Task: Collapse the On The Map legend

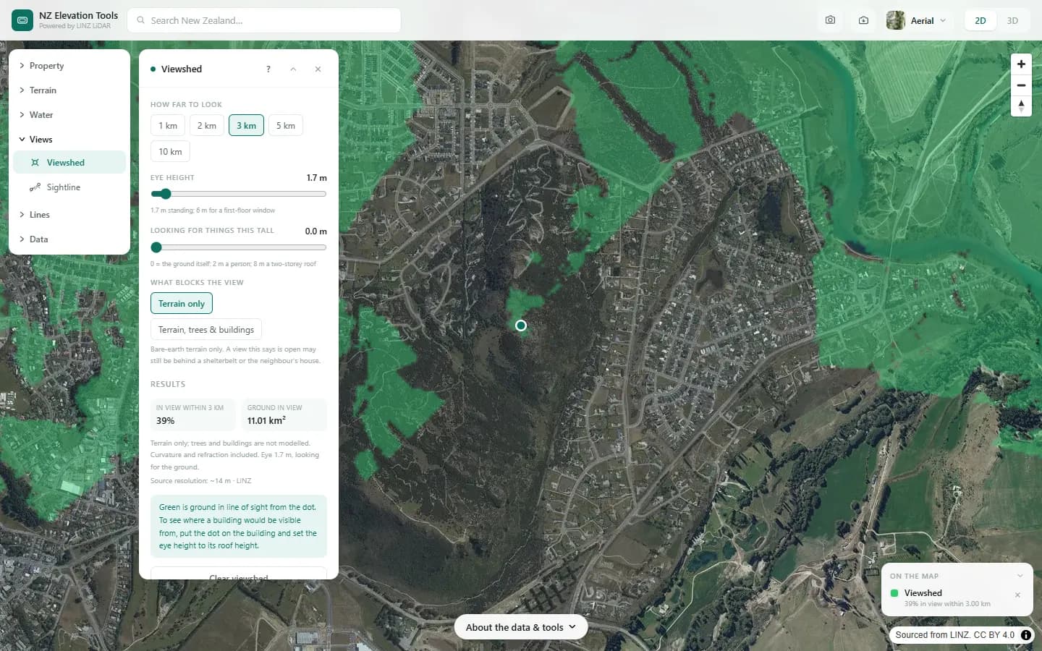Action: point(1020,576)
